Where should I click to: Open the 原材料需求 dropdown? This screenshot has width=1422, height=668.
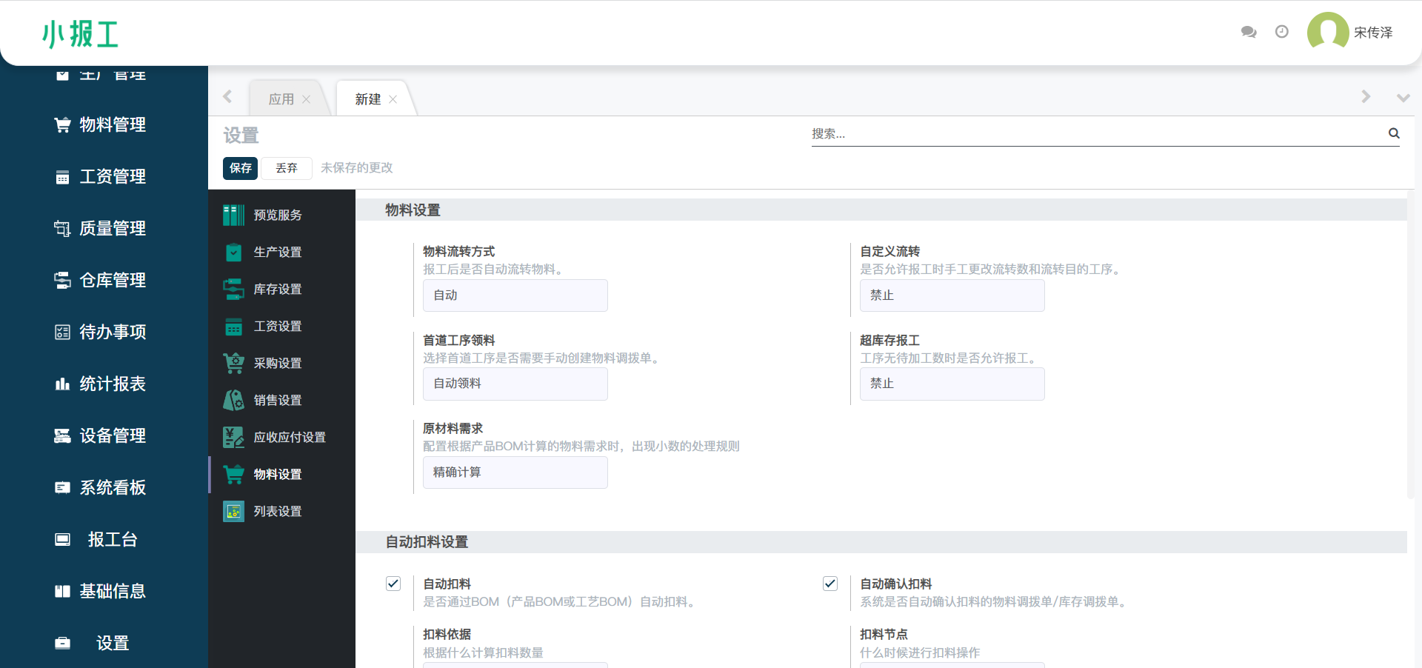(x=515, y=472)
